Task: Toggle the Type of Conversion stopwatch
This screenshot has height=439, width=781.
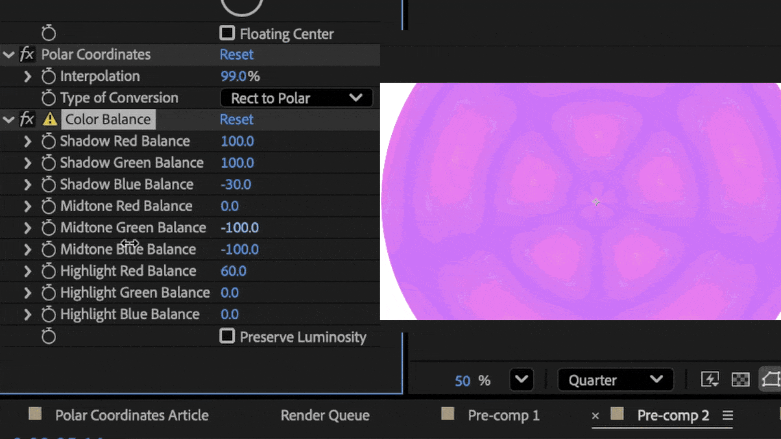Action: tap(48, 98)
